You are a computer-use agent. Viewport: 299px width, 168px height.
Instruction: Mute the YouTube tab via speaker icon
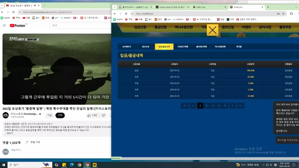tap(35, 6)
